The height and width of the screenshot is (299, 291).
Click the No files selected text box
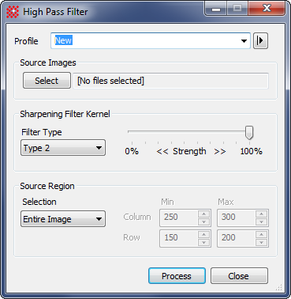point(170,81)
